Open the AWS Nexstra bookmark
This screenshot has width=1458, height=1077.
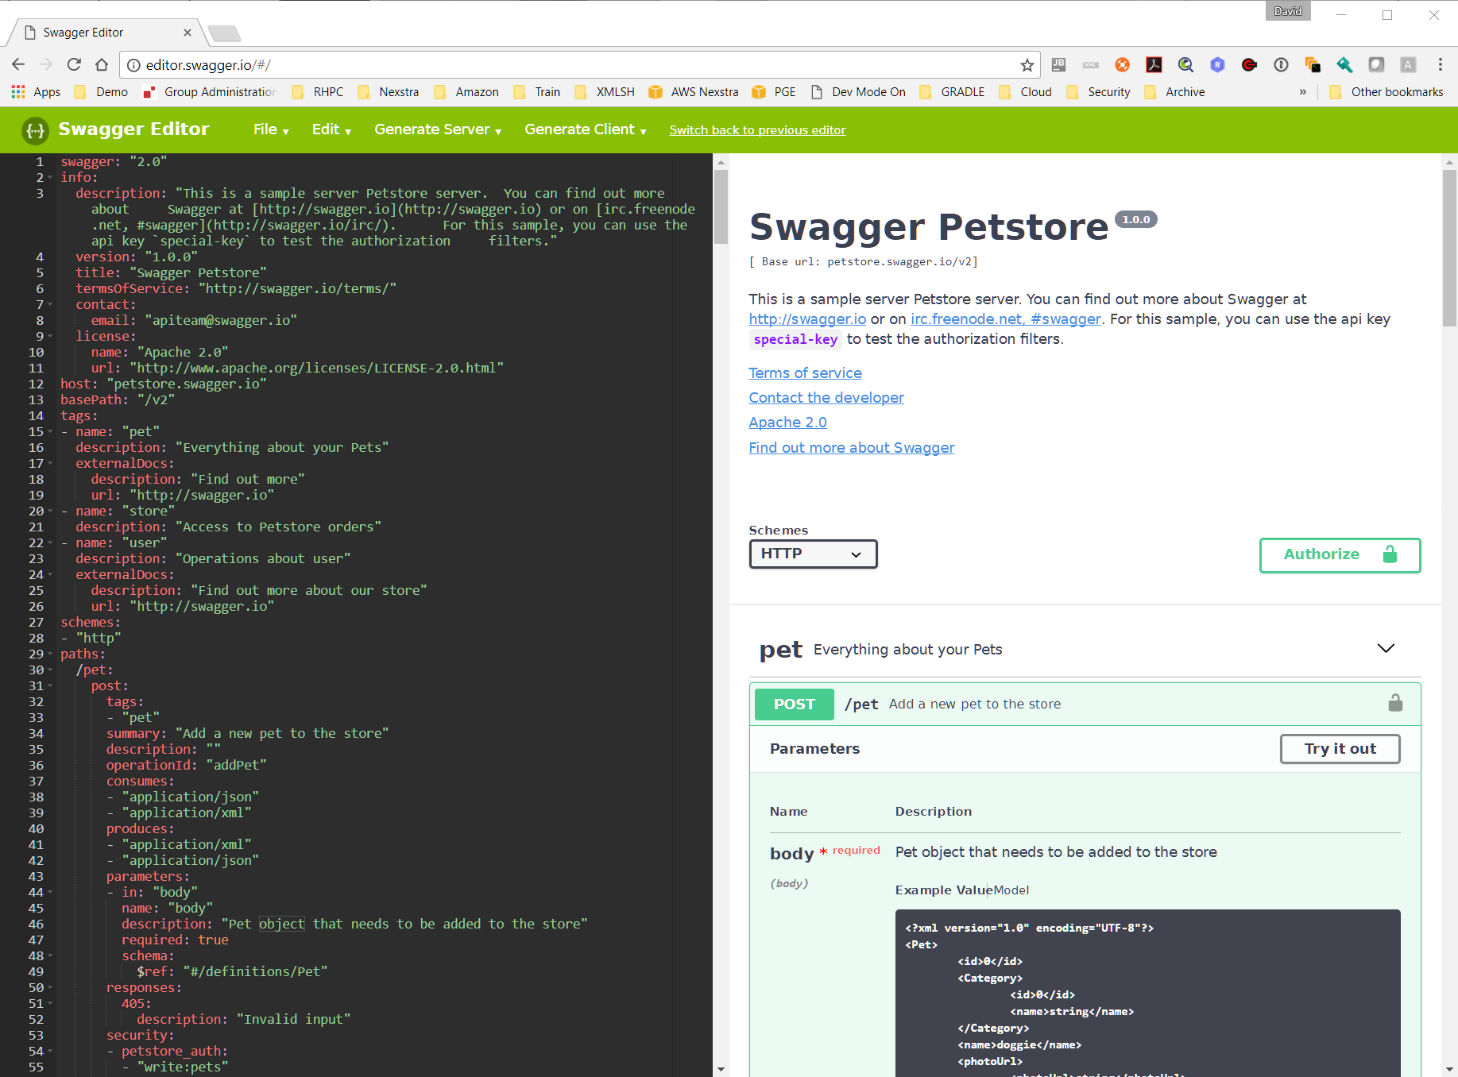(x=694, y=92)
